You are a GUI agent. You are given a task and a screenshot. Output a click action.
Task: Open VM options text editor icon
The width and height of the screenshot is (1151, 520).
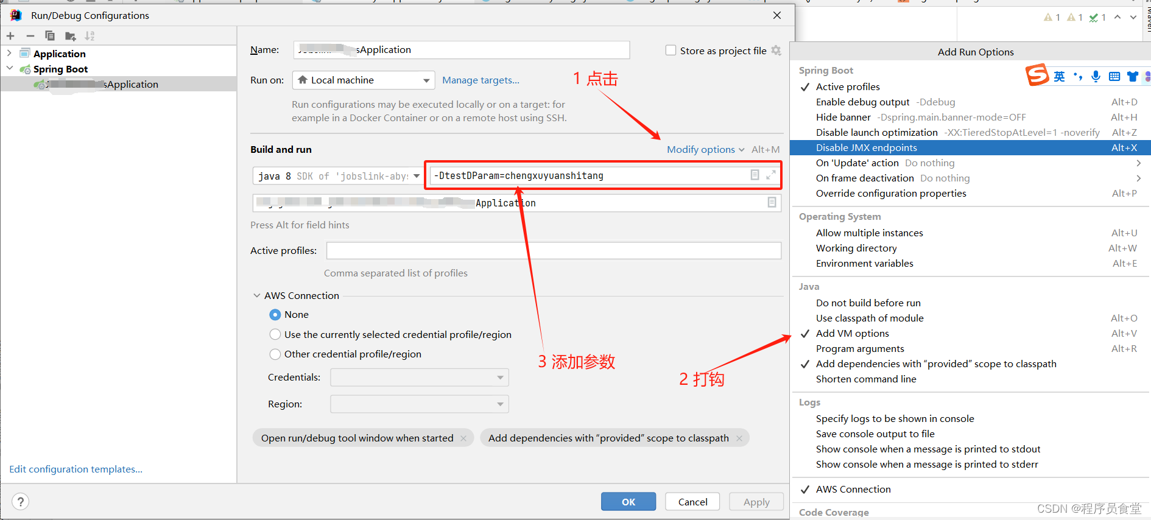[x=755, y=175]
